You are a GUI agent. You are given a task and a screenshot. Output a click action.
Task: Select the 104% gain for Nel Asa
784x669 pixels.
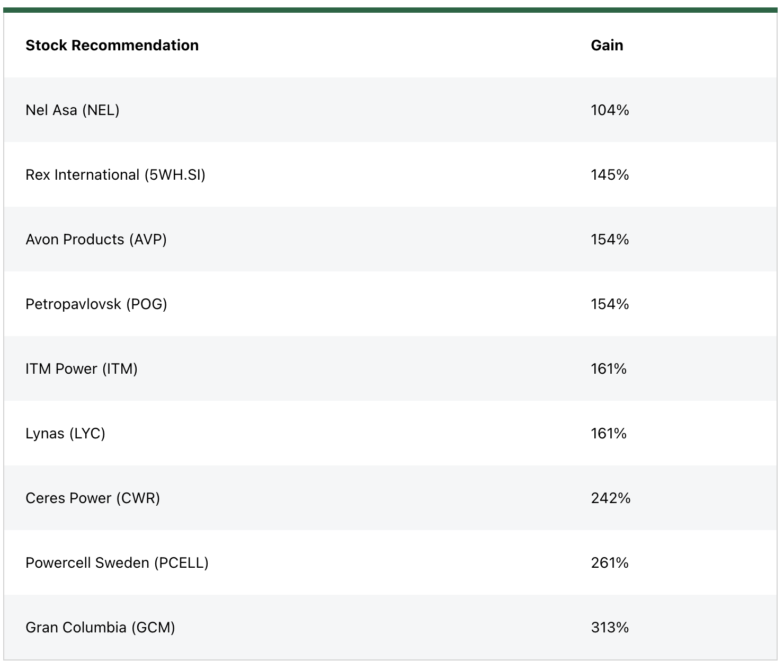pyautogui.click(x=610, y=110)
